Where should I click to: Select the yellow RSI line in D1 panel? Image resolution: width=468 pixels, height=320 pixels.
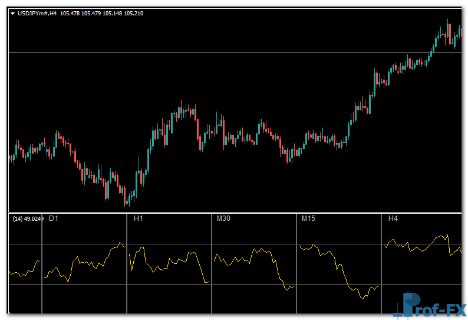pyautogui.click(x=77, y=259)
